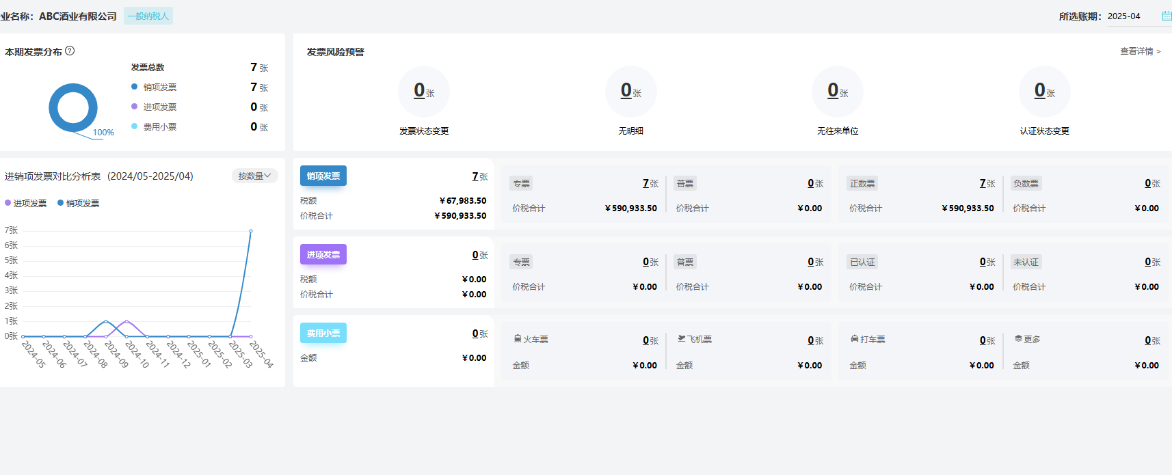Select the blue 销项发票 tab button
The width and height of the screenshot is (1172, 475).
(323, 176)
